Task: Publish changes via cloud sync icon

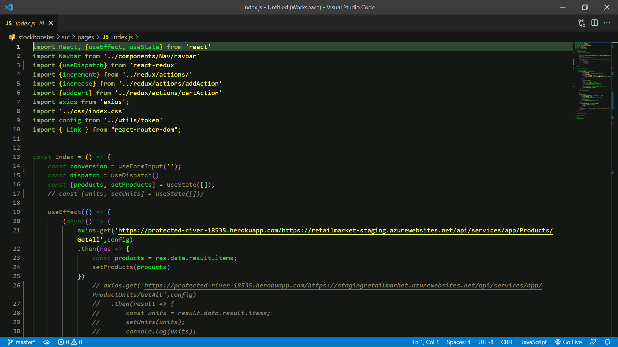Action: [x=47, y=342]
